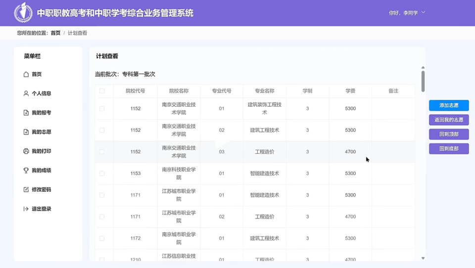Click the 学费 column header
Image resolution: width=475 pixels, height=268 pixels.
coord(350,91)
